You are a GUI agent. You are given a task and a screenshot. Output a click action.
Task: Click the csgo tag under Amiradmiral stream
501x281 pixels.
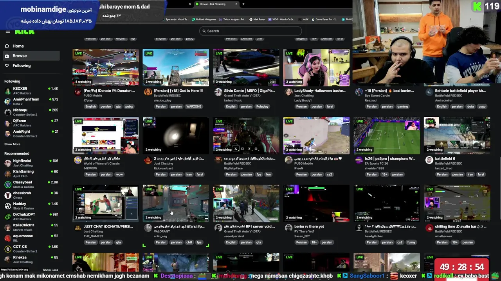click(x=482, y=107)
